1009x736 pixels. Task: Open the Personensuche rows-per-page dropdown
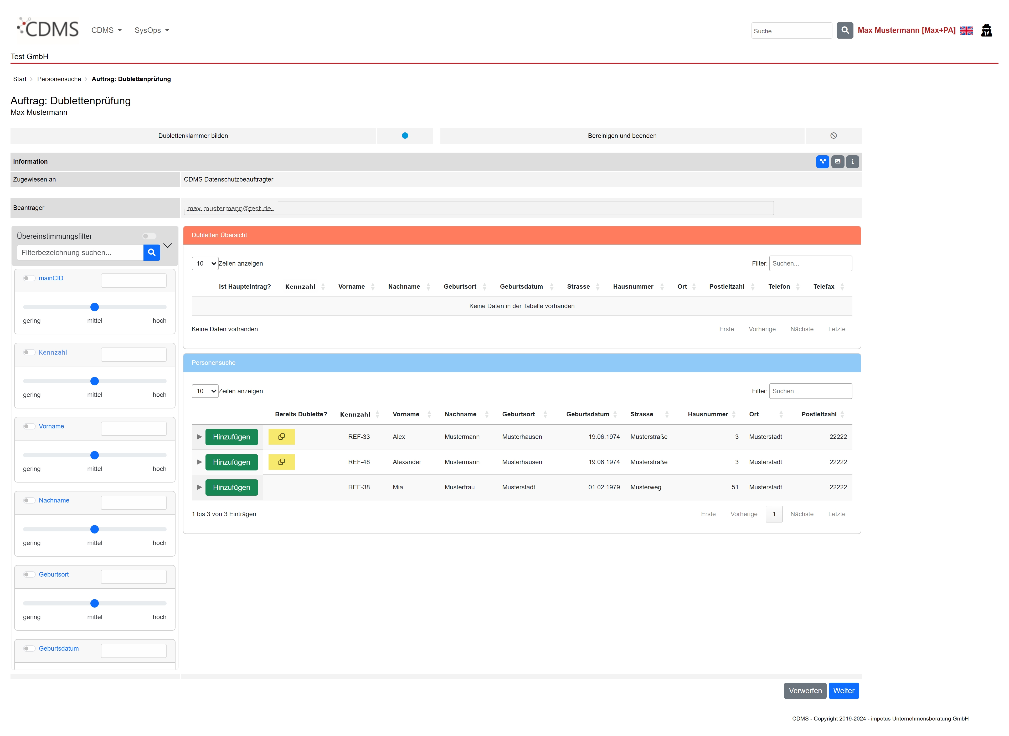click(205, 391)
